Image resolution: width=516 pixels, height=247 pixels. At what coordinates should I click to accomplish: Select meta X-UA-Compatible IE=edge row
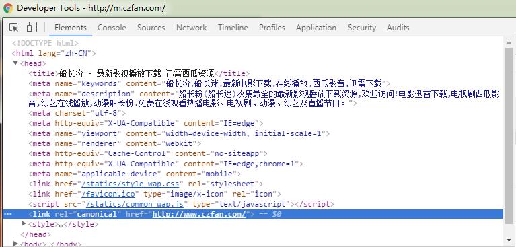pyautogui.click(x=146, y=124)
